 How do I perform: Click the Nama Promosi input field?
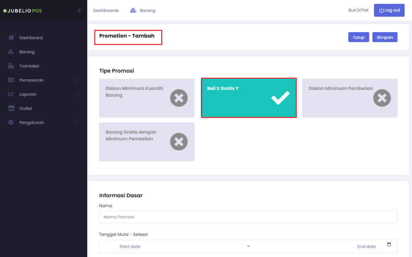coord(248,217)
